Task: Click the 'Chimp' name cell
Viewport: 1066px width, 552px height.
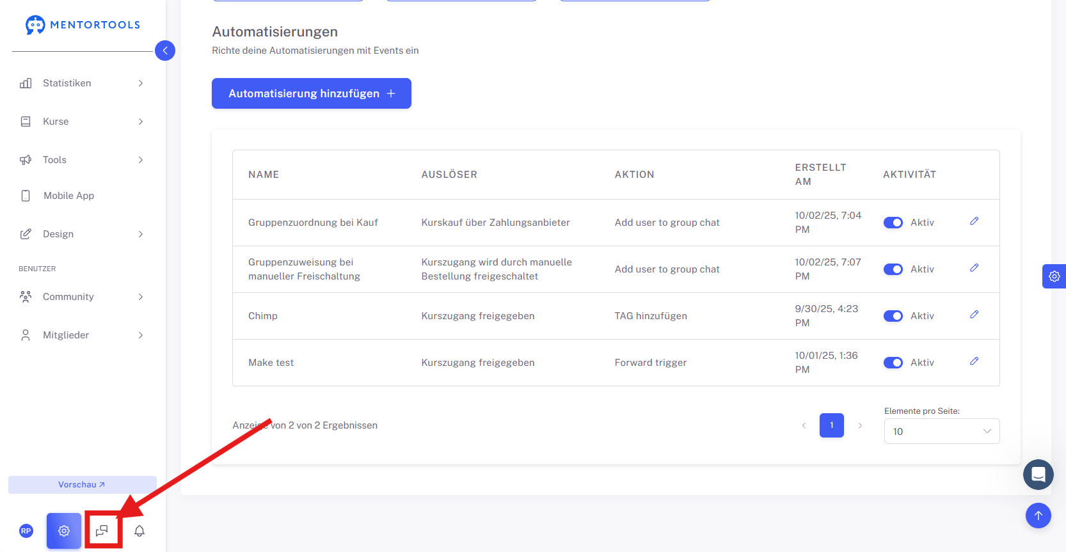Action: click(263, 316)
